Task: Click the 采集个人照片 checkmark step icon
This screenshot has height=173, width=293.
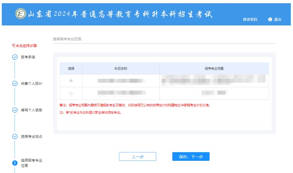Action: [15, 83]
